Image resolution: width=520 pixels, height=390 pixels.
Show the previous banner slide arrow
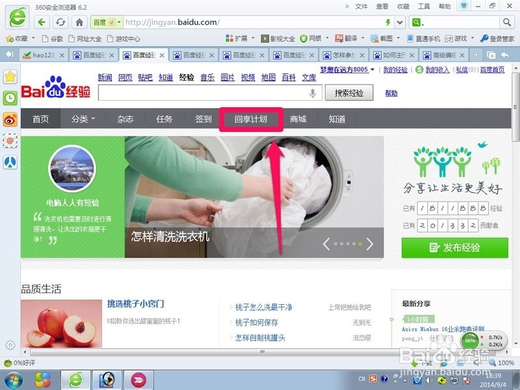click(x=326, y=244)
